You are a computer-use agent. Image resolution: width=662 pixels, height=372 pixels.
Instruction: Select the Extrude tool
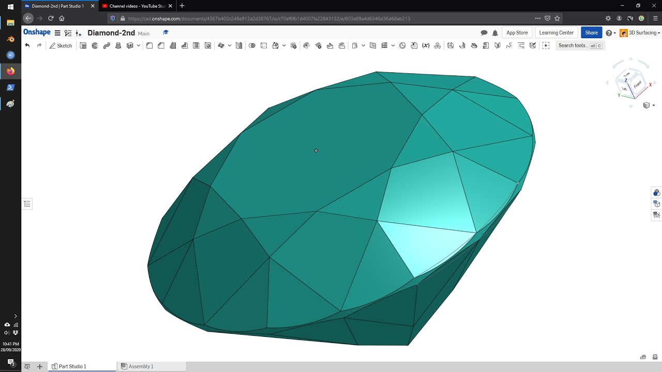(83, 45)
